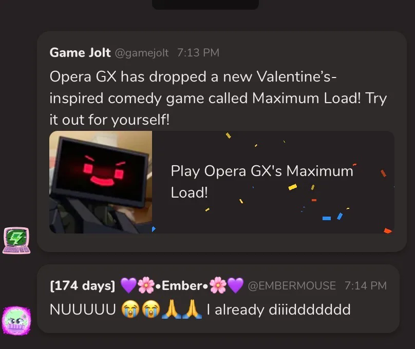Click the second pink flower after Ember
This screenshot has width=415, height=349.
pos(218,285)
